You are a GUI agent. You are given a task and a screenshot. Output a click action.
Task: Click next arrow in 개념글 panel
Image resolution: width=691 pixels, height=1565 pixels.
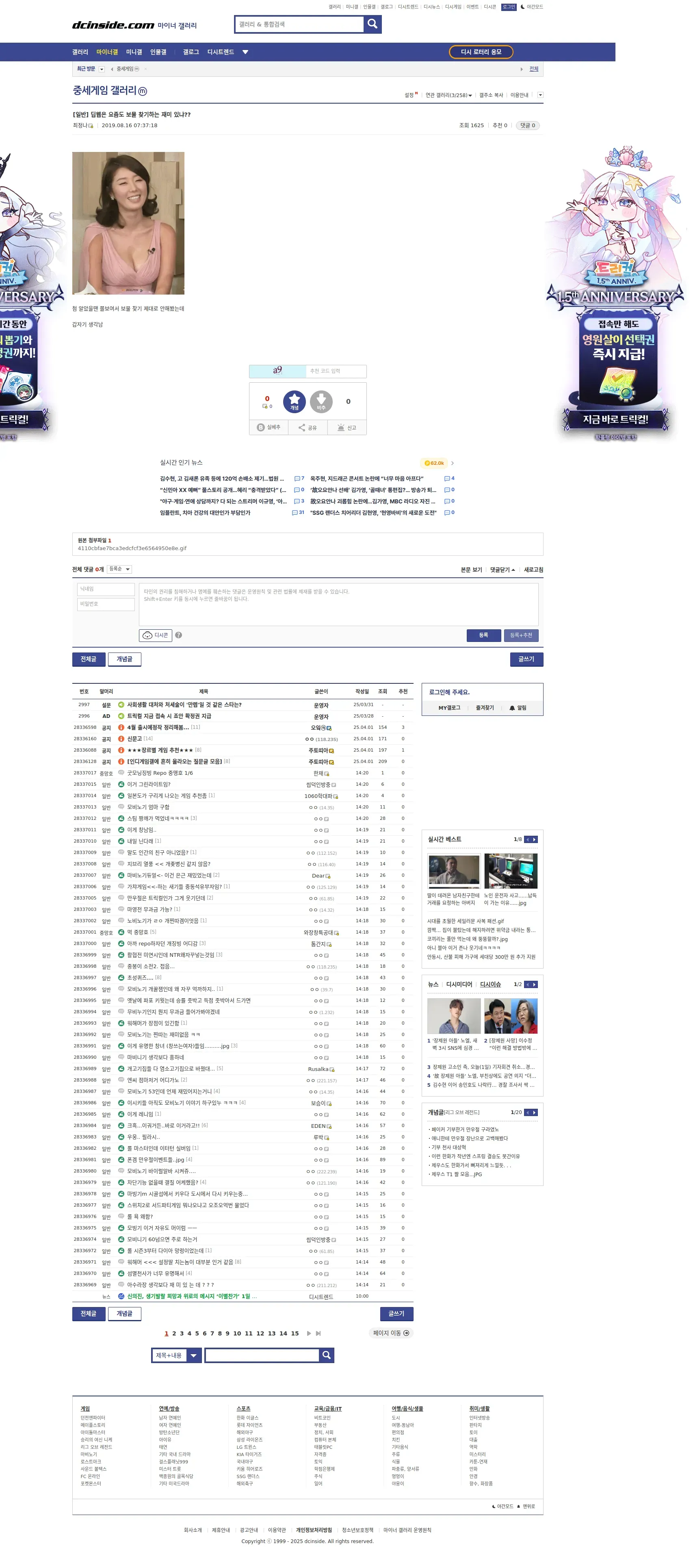pos(534,1112)
